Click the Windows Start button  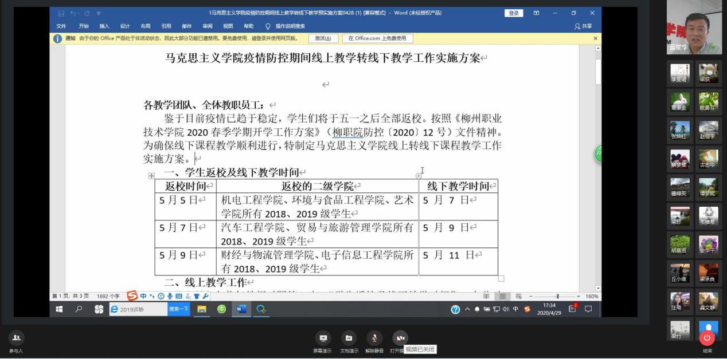click(x=59, y=309)
